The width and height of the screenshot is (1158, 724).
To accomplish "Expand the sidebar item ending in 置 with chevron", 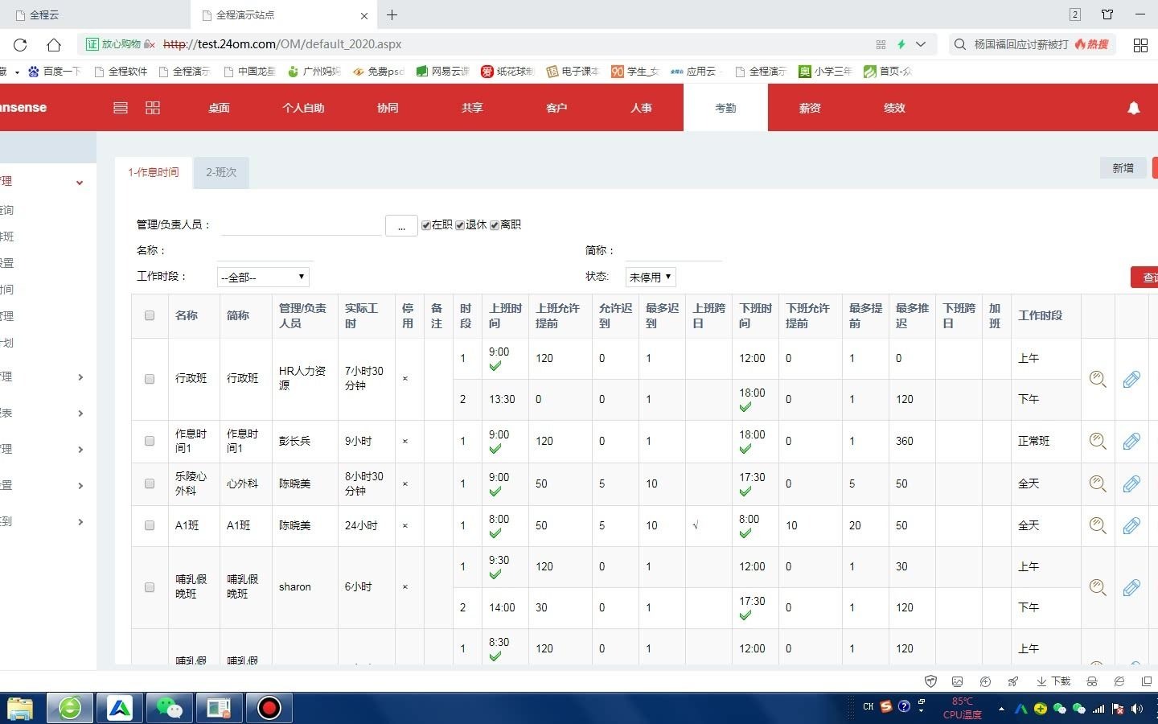I will [x=80, y=486].
